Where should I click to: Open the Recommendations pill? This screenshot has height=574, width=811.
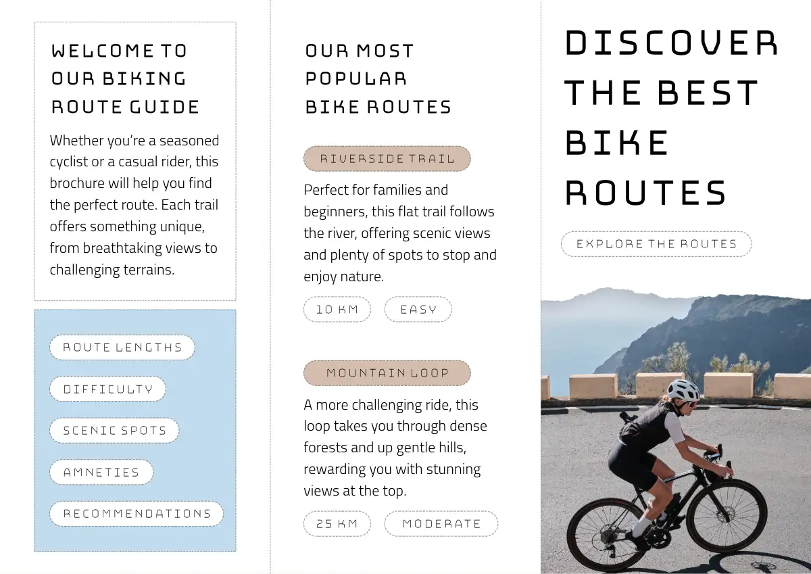click(x=137, y=514)
